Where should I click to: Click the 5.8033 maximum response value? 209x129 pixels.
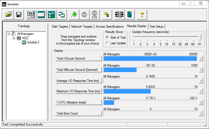pyautogui.click(x=150, y=87)
